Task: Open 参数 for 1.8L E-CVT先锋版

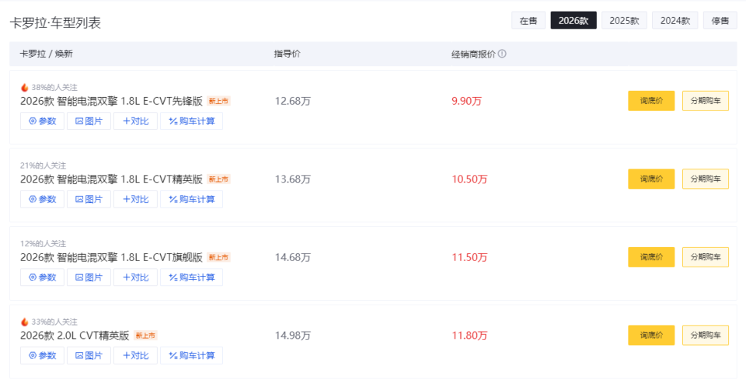Action: point(43,121)
